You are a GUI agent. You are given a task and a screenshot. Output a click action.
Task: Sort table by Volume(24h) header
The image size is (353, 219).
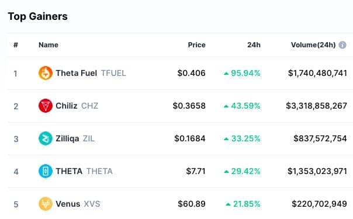coord(313,45)
